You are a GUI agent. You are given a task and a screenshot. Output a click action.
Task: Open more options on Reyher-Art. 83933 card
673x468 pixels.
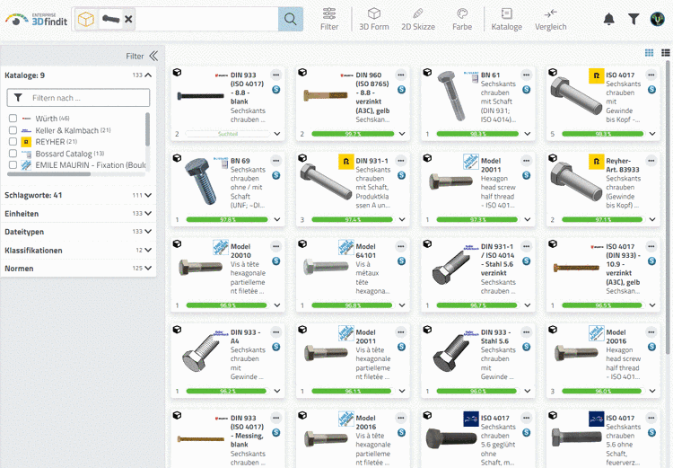651,161
